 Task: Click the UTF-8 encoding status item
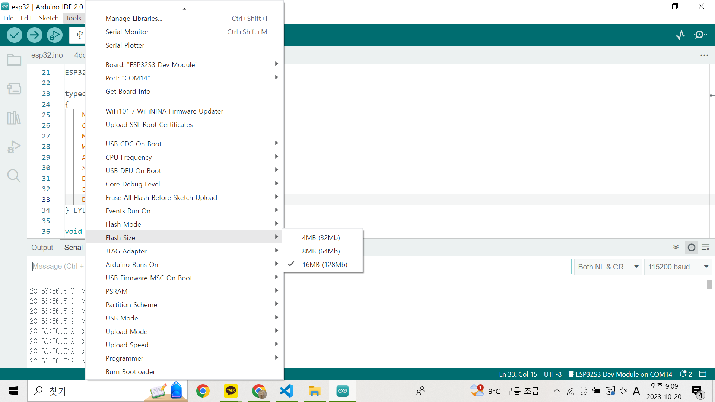click(553, 374)
